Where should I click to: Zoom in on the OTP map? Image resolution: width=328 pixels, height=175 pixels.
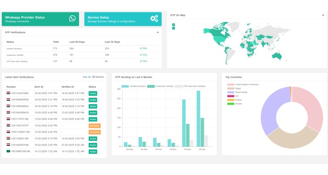click(173, 24)
